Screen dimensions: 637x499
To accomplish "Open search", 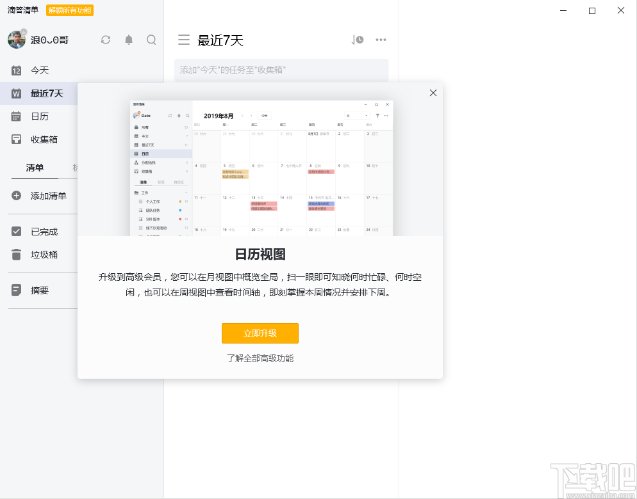I will 151,39.
